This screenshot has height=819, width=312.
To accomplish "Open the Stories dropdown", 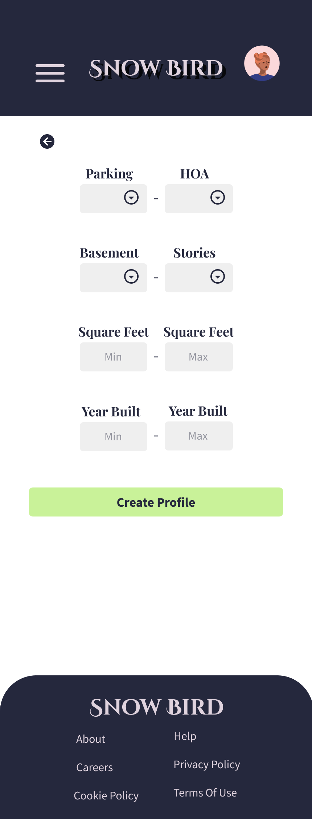I will [x=199, y=278].
